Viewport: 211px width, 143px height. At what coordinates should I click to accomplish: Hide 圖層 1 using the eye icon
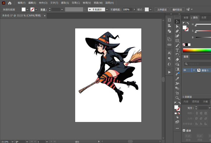pos(185,70)
